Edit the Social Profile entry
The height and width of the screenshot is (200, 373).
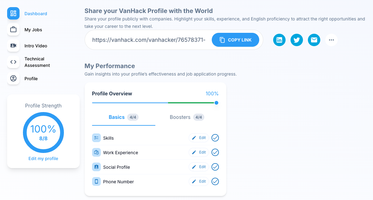[199, 167]
